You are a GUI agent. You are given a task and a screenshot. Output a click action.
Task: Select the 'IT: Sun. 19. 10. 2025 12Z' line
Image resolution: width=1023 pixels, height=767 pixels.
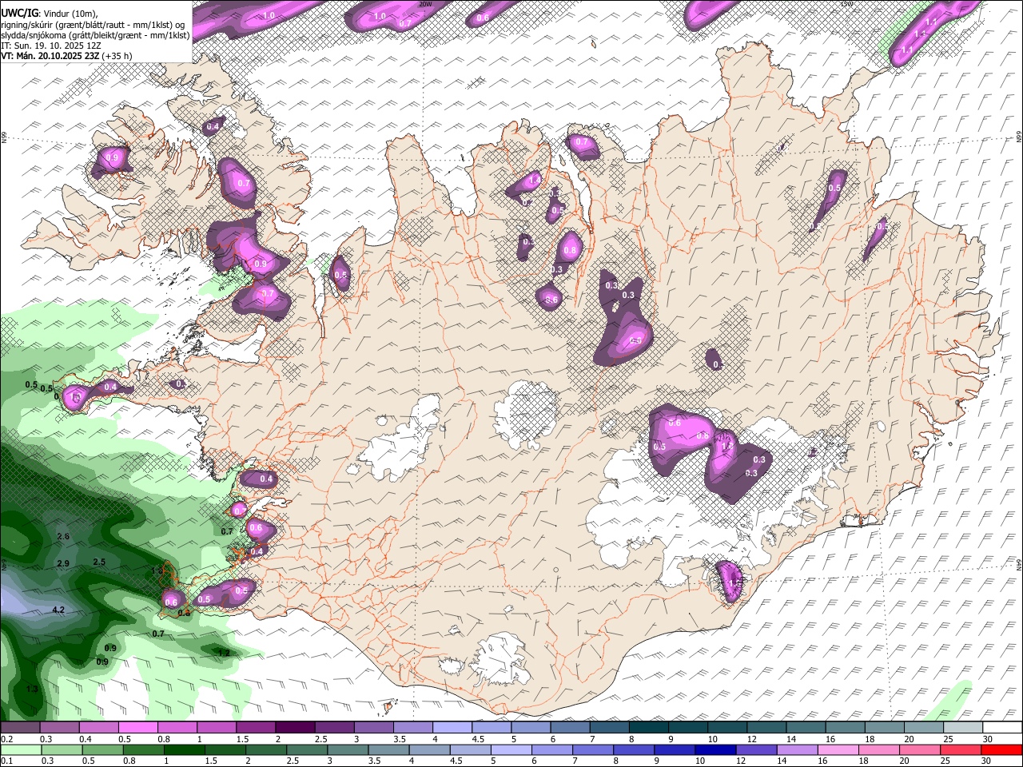tap(51, 46)
